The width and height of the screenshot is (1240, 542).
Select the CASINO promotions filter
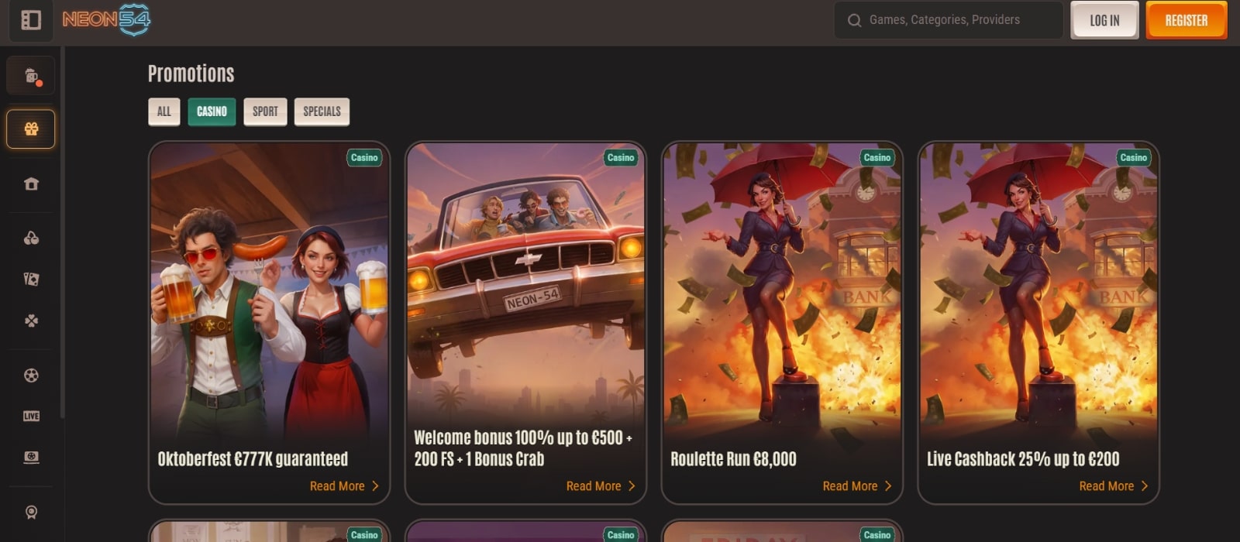212,111
